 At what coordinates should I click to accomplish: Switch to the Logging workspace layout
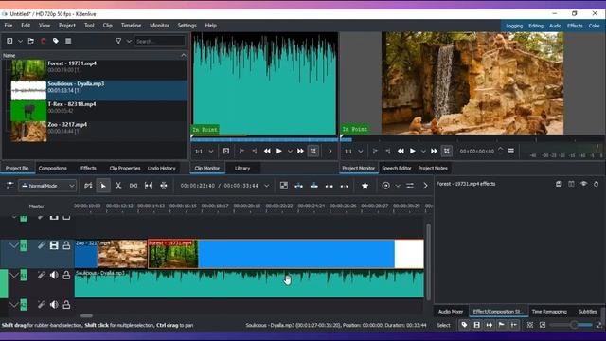[x=514, y=26]
